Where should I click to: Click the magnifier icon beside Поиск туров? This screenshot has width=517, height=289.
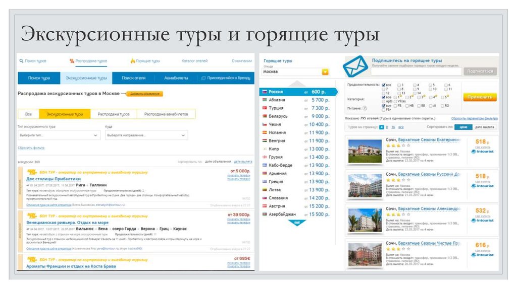pyautogui.click(x=21, y=61)
